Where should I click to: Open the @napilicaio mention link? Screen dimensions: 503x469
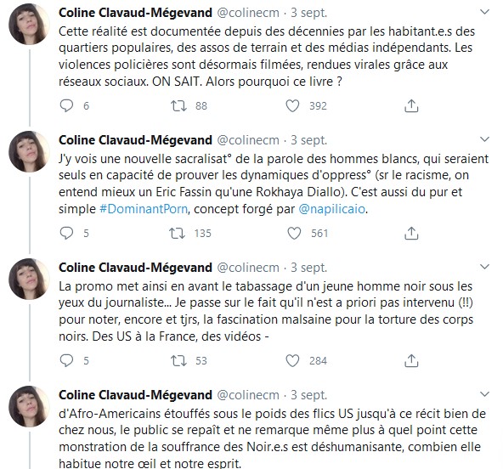(x=331, y=209)
